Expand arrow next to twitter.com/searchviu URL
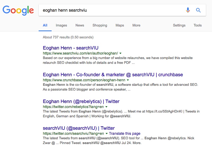This screenshot has width=212, height=152. (107, 134)
